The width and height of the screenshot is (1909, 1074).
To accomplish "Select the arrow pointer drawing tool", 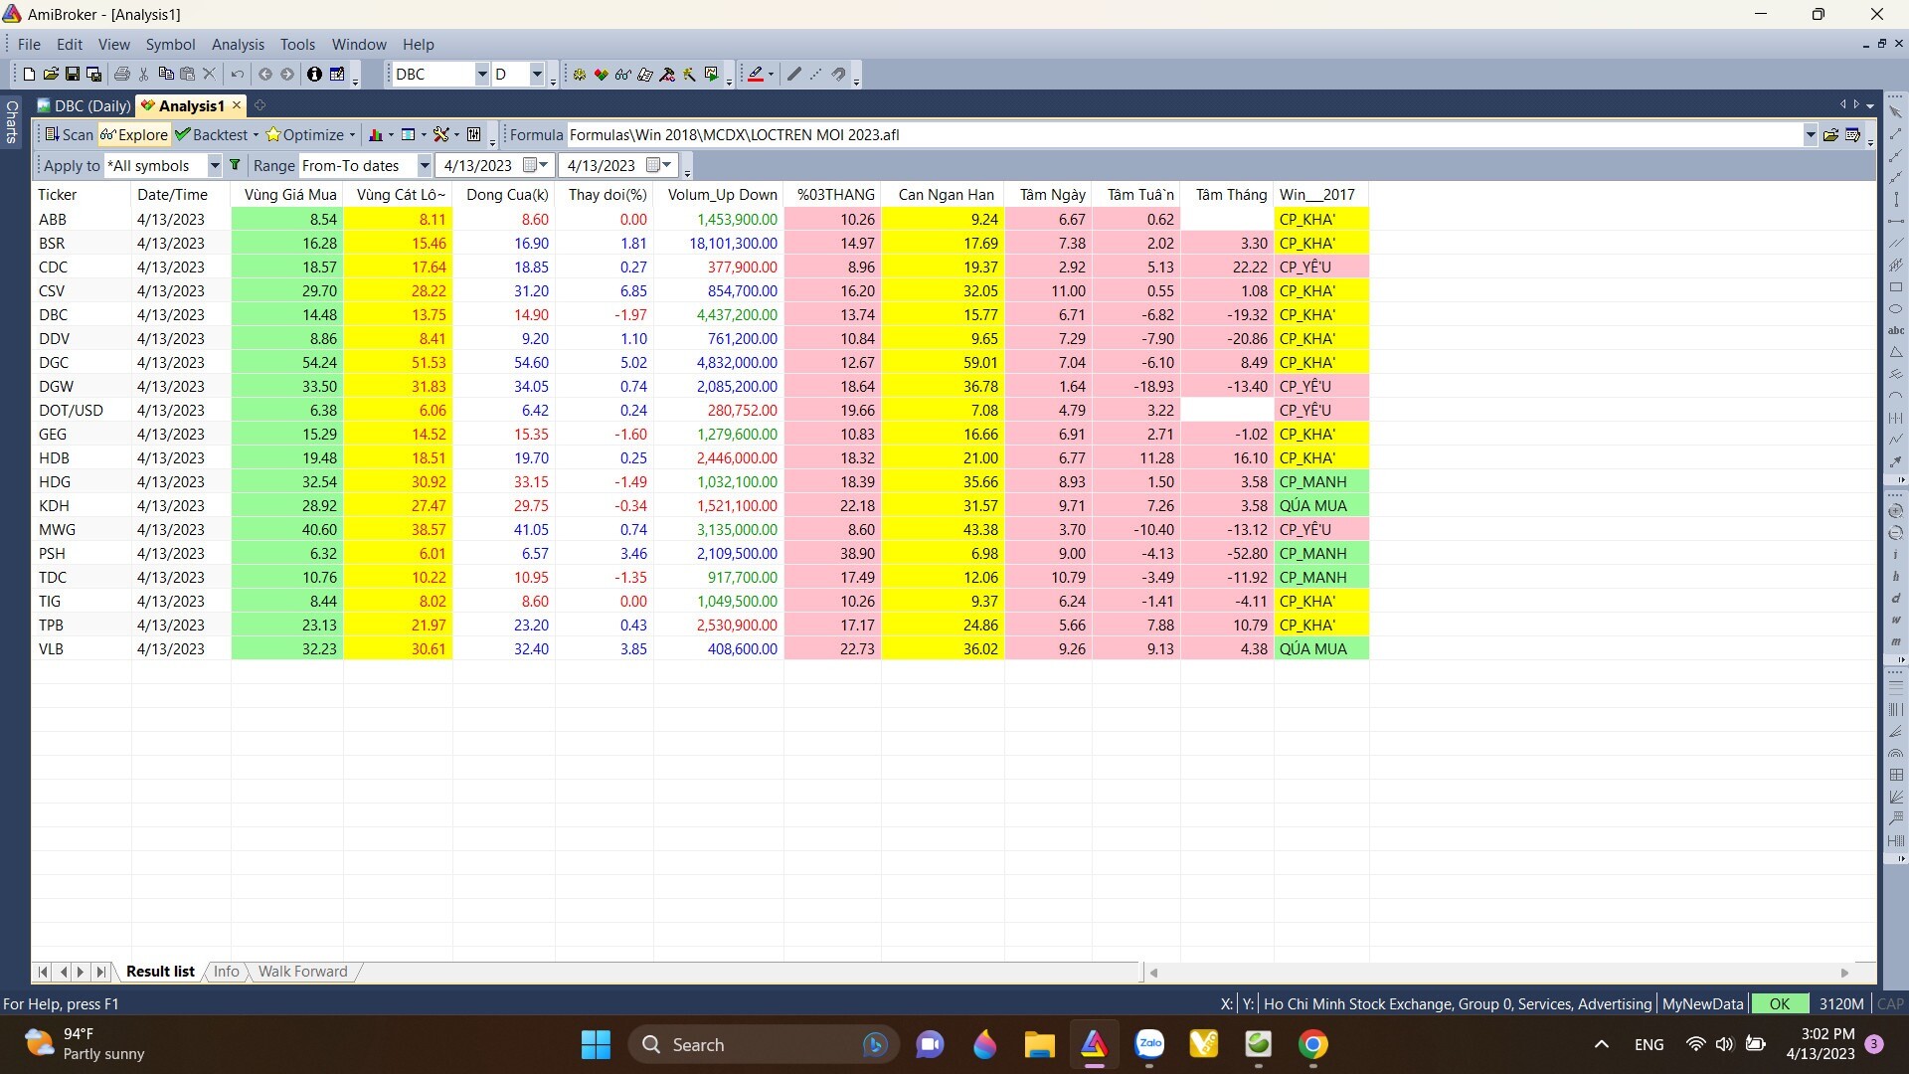I will [1895, 111].
